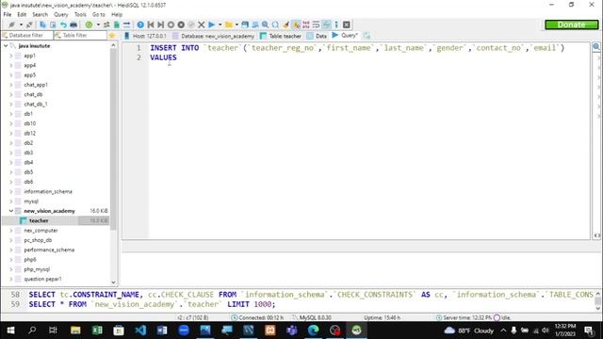The image size is (603, 339).
Task: Click the database tree vertical scrollbar thumb
Action: click(113, 138)
